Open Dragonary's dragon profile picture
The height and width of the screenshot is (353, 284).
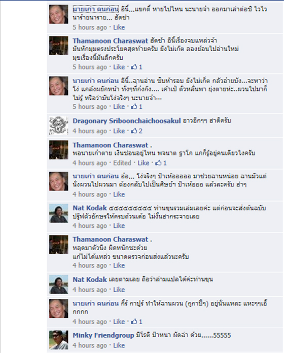pos(59,126)
